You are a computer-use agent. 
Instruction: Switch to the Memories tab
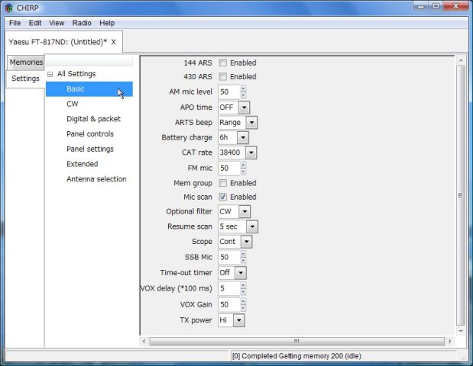coord(26,63)
